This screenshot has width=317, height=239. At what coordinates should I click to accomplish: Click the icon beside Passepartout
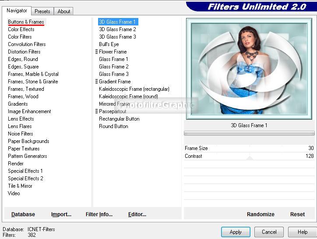pyautogui.click(x=96, y=111)
